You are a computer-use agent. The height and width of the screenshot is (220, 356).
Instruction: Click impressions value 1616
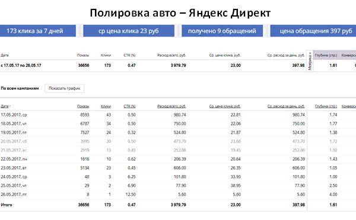(x=85, y=159)
